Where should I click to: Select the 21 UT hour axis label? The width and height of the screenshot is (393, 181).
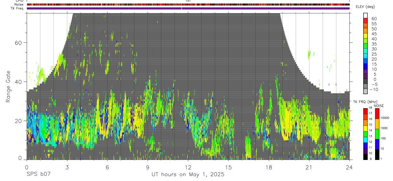click(309, 167)
